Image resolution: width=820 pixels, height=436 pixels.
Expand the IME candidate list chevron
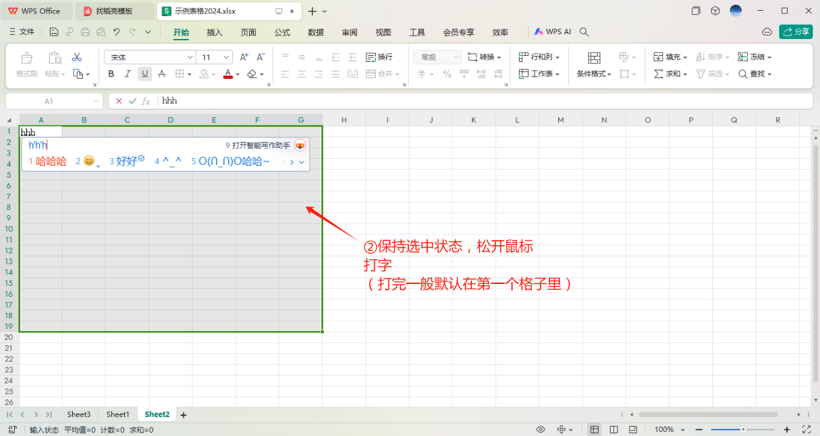(x=302, y=162)
